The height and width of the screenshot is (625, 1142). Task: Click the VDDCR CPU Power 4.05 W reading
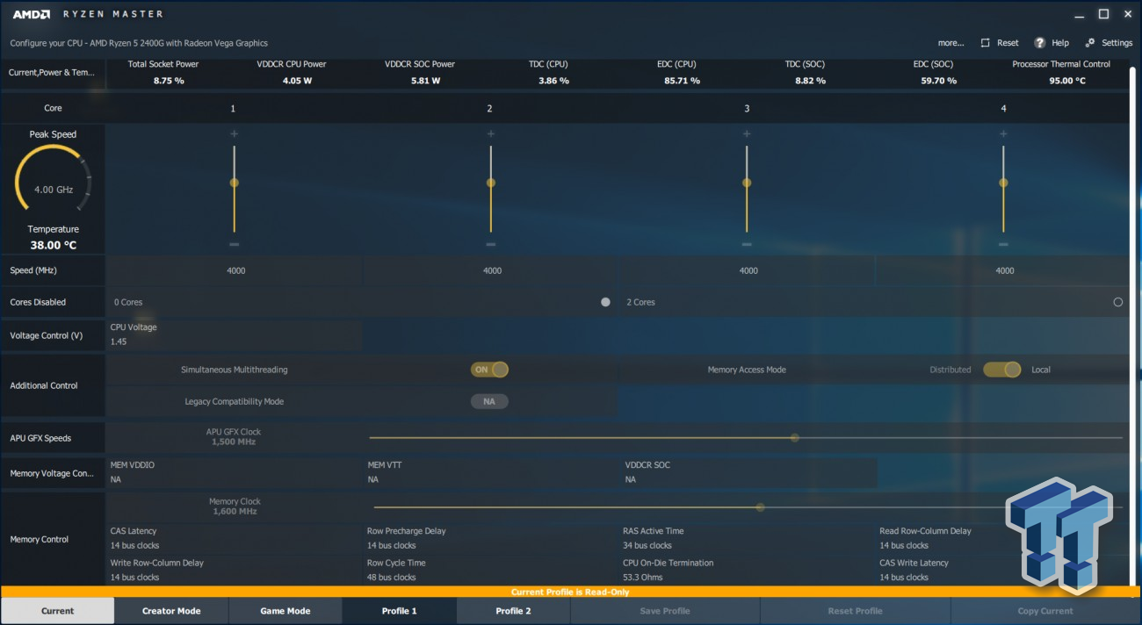coord(297,81)
